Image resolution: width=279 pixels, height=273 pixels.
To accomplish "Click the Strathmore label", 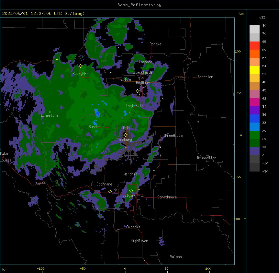I will tap(167, 197).
